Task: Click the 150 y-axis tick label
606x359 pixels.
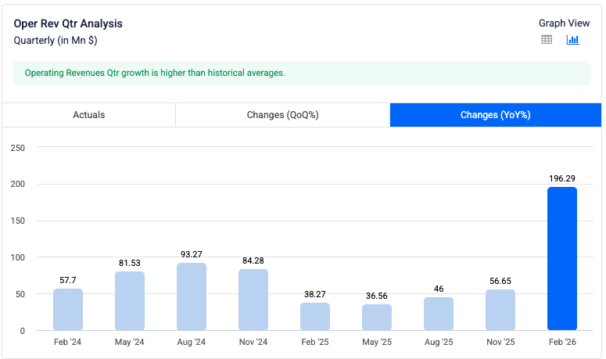Action: 18,221
